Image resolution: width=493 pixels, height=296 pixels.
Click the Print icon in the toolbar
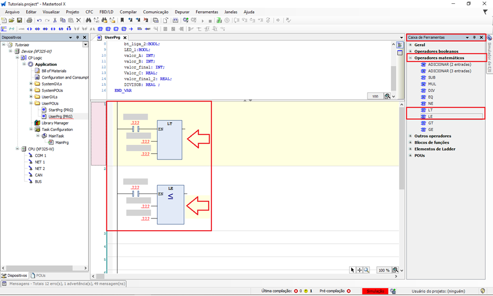(x=28, y=20)
